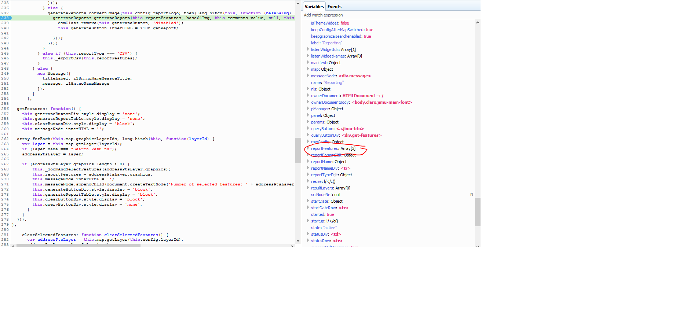
Task: Expand the reportFeatures Array[3] entry
Action: pos(308,148)
